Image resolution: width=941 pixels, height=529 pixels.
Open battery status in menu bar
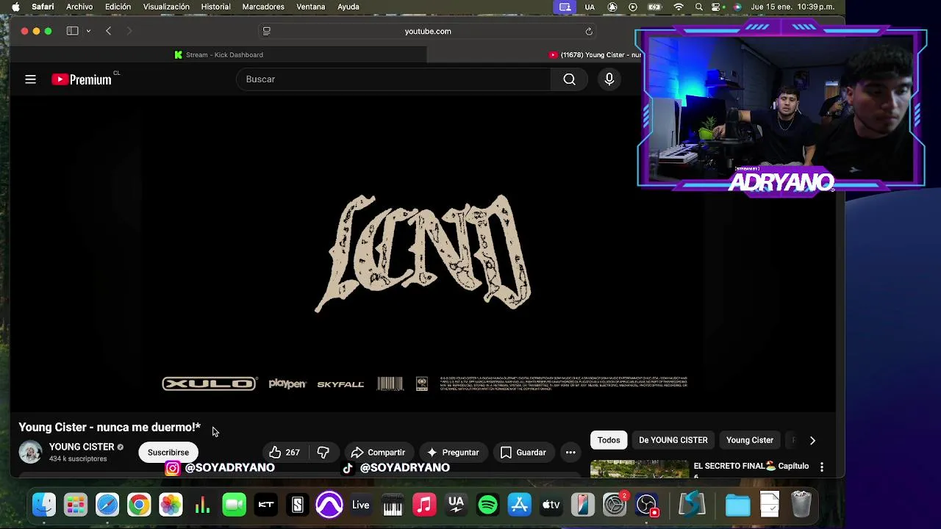click(654, 7)
